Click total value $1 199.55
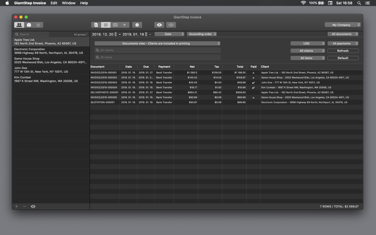Screen dimensions: 376x235 pyautogui.click(x=240, y=73)
